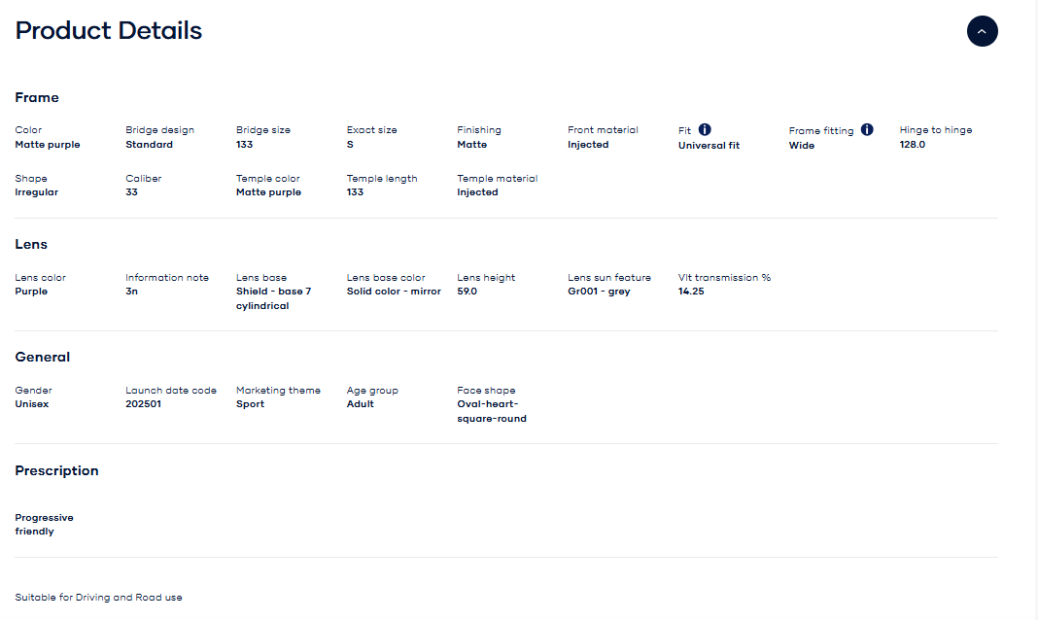Click the Progressive friendly text
This screenshot has height=620, width=1038.
(x=44, y=525)
